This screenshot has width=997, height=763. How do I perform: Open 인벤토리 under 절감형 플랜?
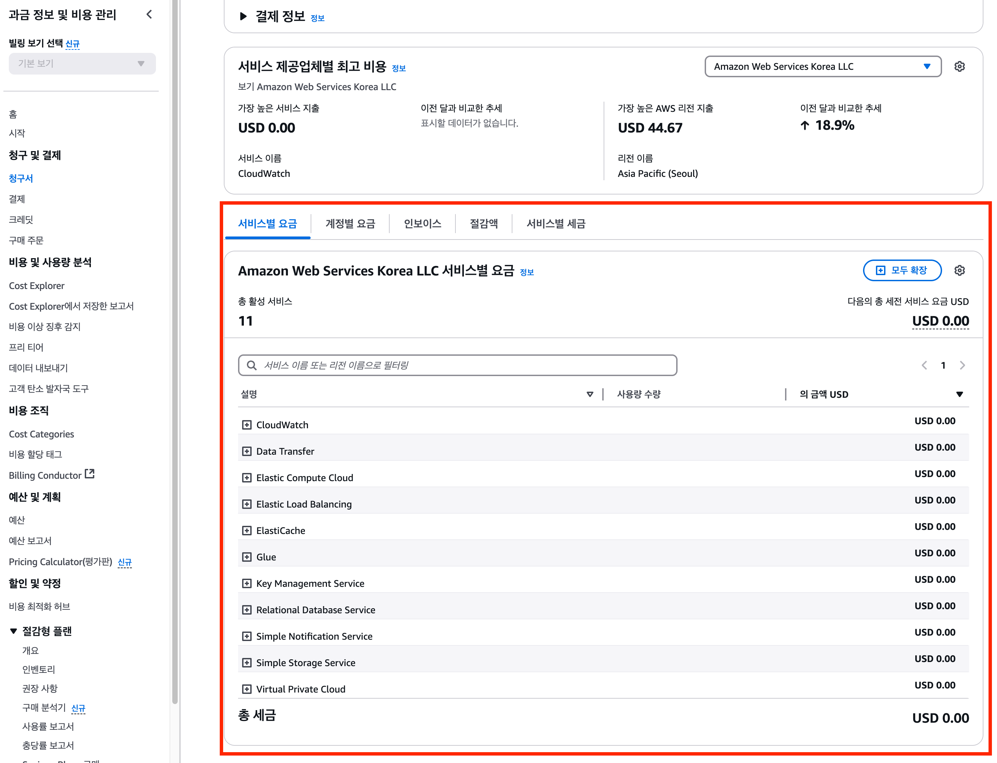(39, 669)
